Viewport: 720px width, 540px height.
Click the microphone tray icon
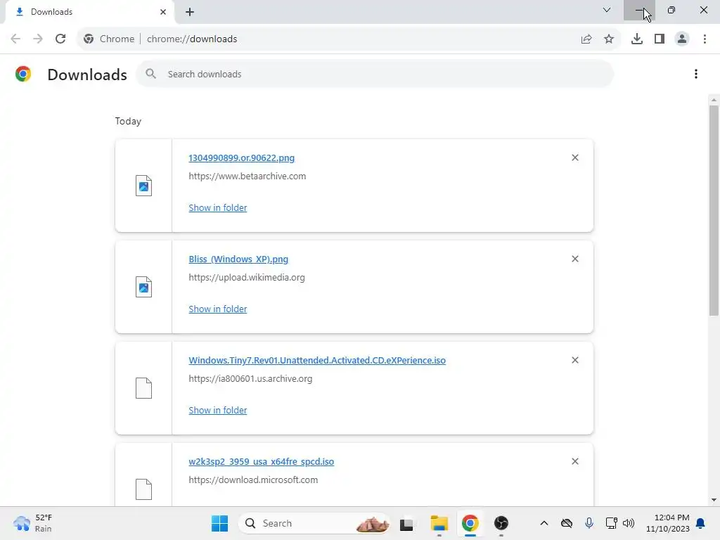coord(589,523)
